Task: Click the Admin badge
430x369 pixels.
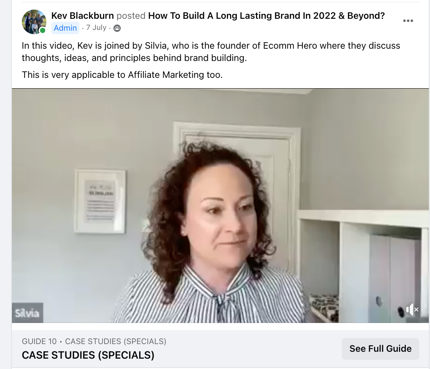Action: 65,28
